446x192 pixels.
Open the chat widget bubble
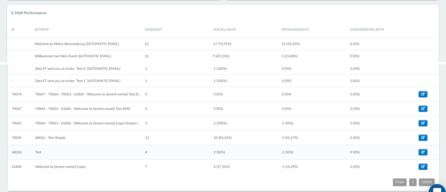tap(437, 189)
